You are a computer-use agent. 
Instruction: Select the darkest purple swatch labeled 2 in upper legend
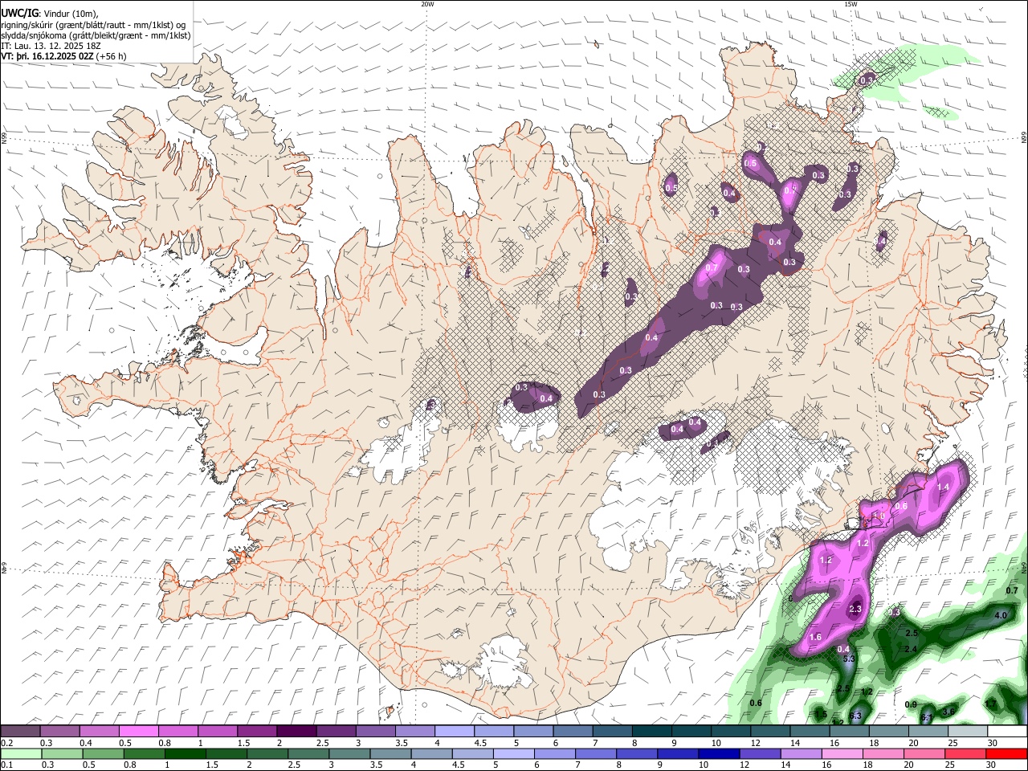296,732
